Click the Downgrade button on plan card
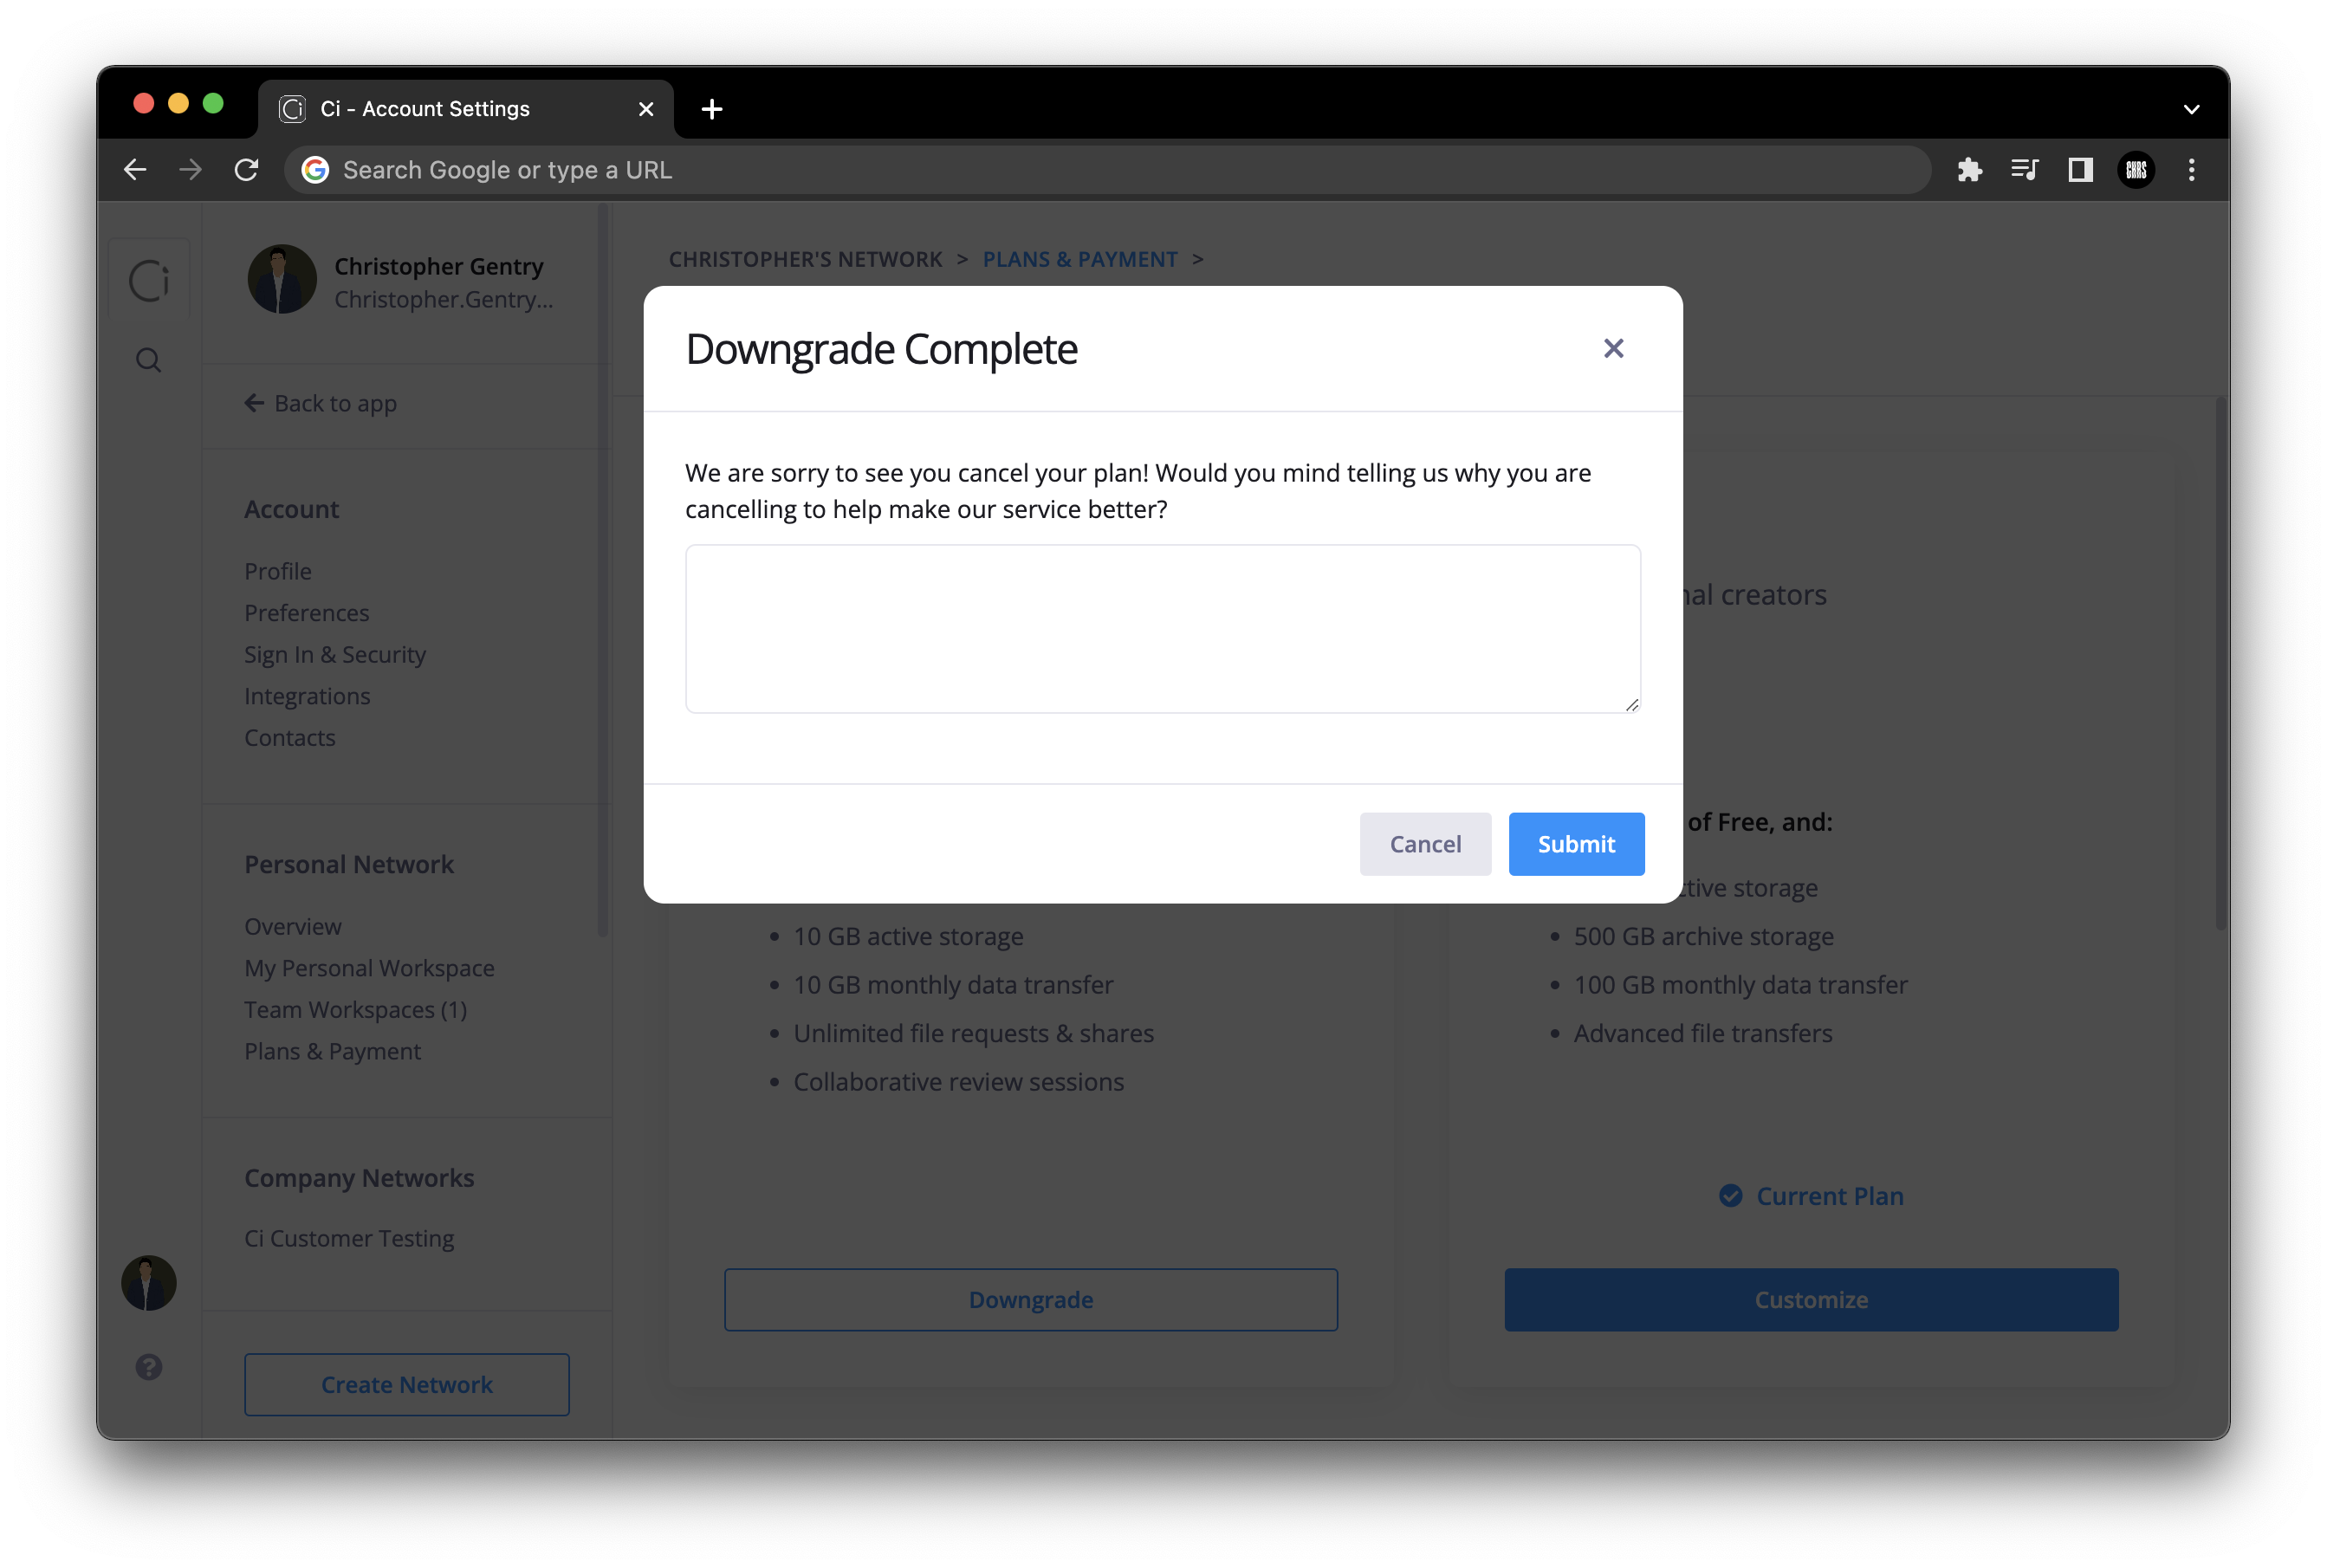This screenshot has height=1568, width=2327. point(1031,1300)
